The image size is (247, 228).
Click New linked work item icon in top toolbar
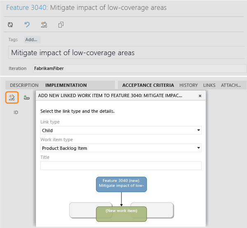pos(44,25)
